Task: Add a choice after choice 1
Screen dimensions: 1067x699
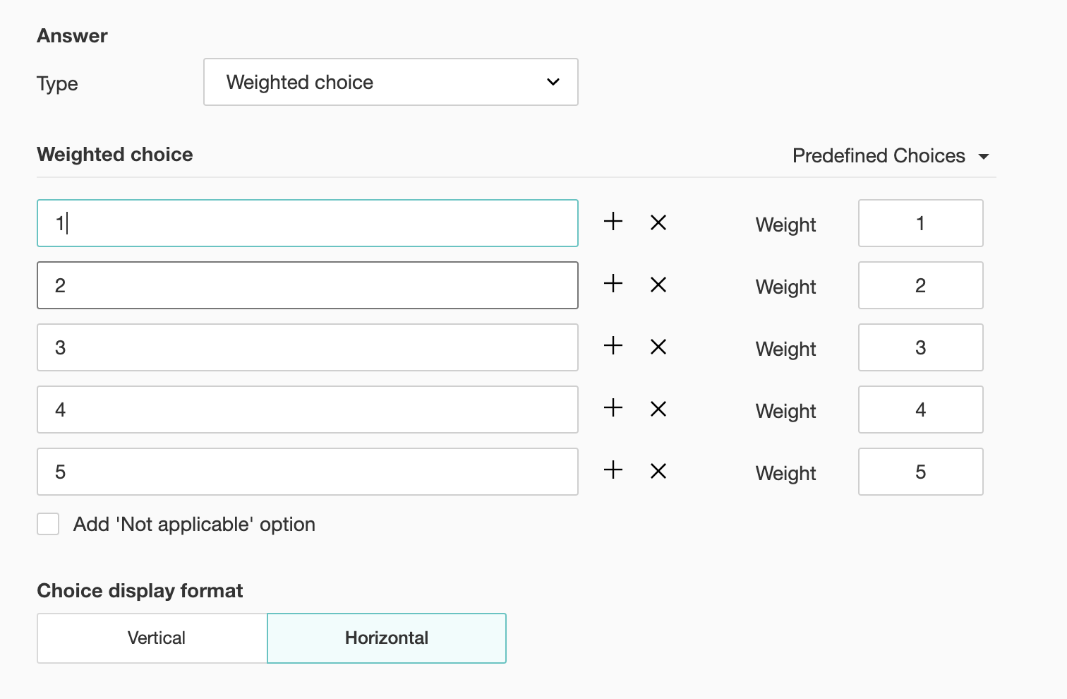Action: tap(613, 222)
